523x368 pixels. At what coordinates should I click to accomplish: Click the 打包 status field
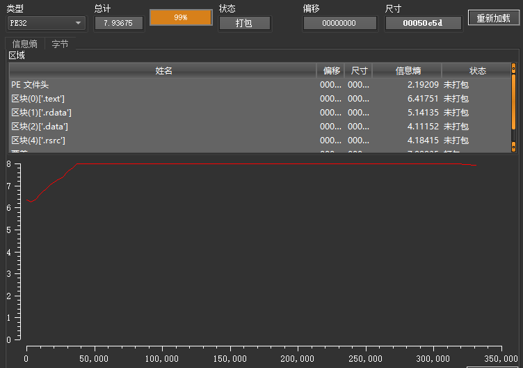244,23
